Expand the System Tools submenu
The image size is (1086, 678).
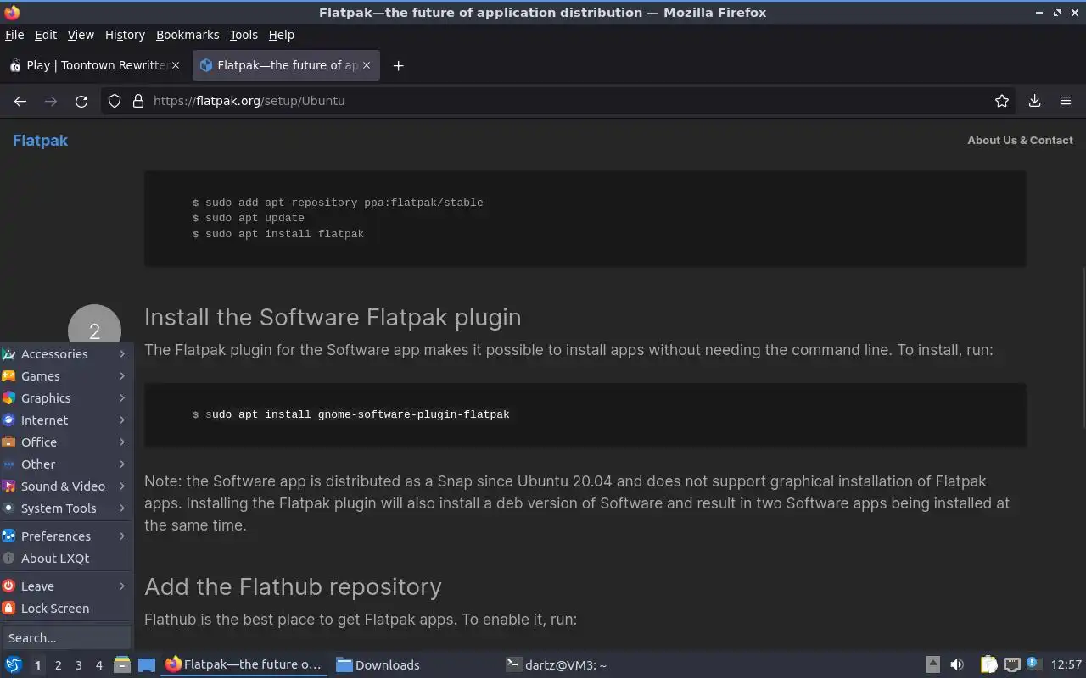66,508
